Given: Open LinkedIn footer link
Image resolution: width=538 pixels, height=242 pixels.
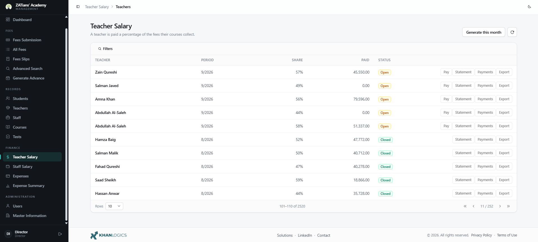Looking at the screenshot, I should [x=305, y=235].
